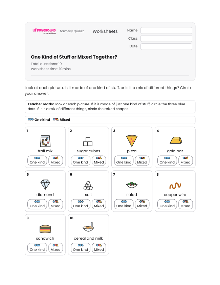Click the diamond picture
The width and height of the screenshot is (220, 285).
pyautogui.click(x=45, y=184)
